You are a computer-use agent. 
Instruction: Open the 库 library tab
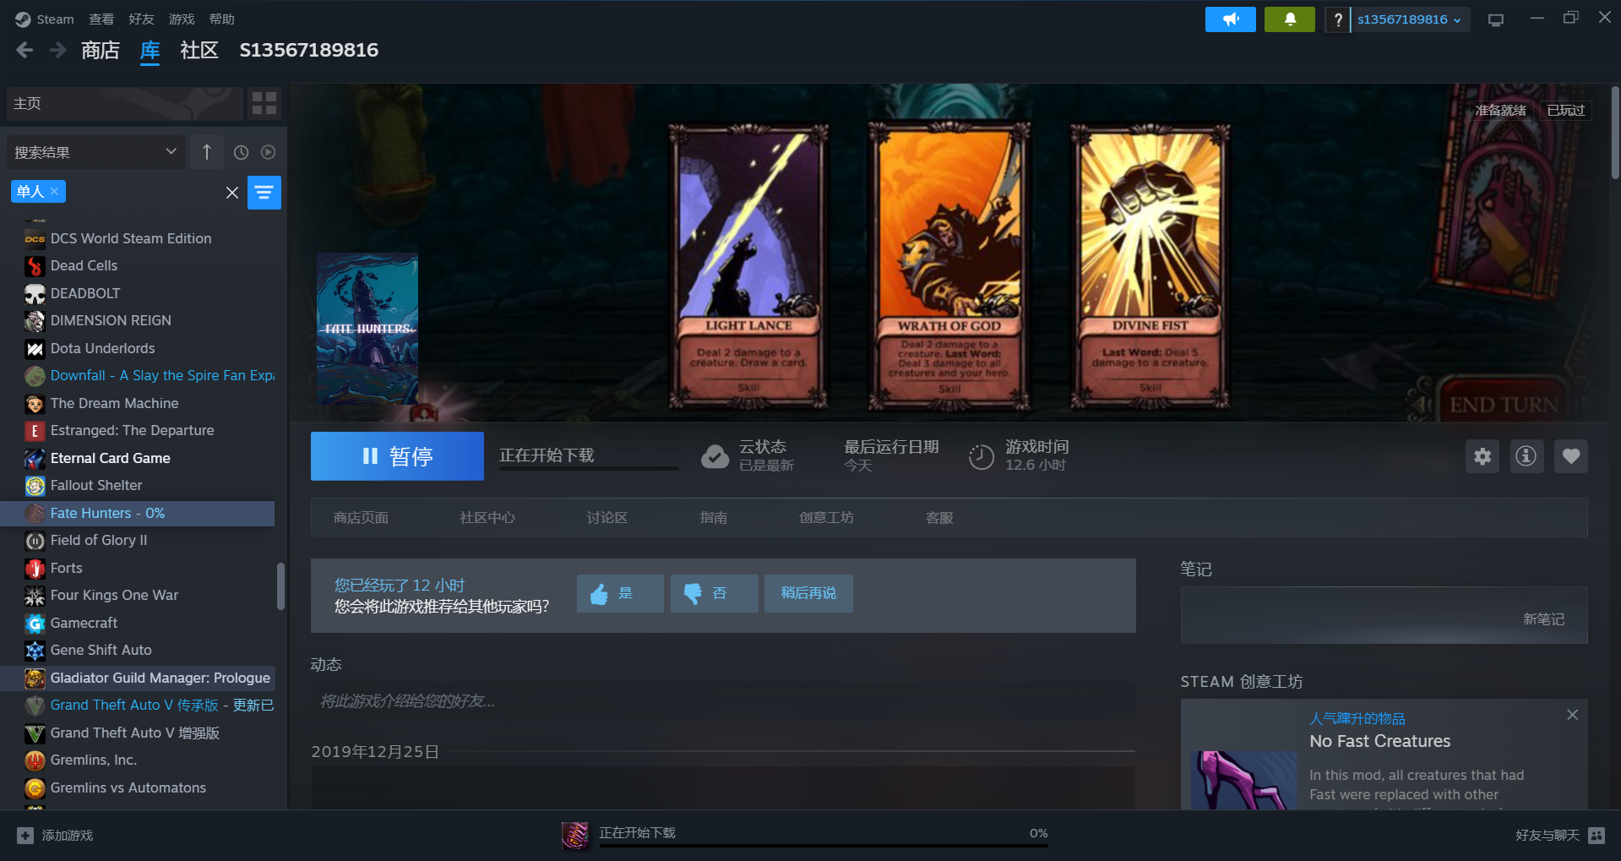[150, 51]
